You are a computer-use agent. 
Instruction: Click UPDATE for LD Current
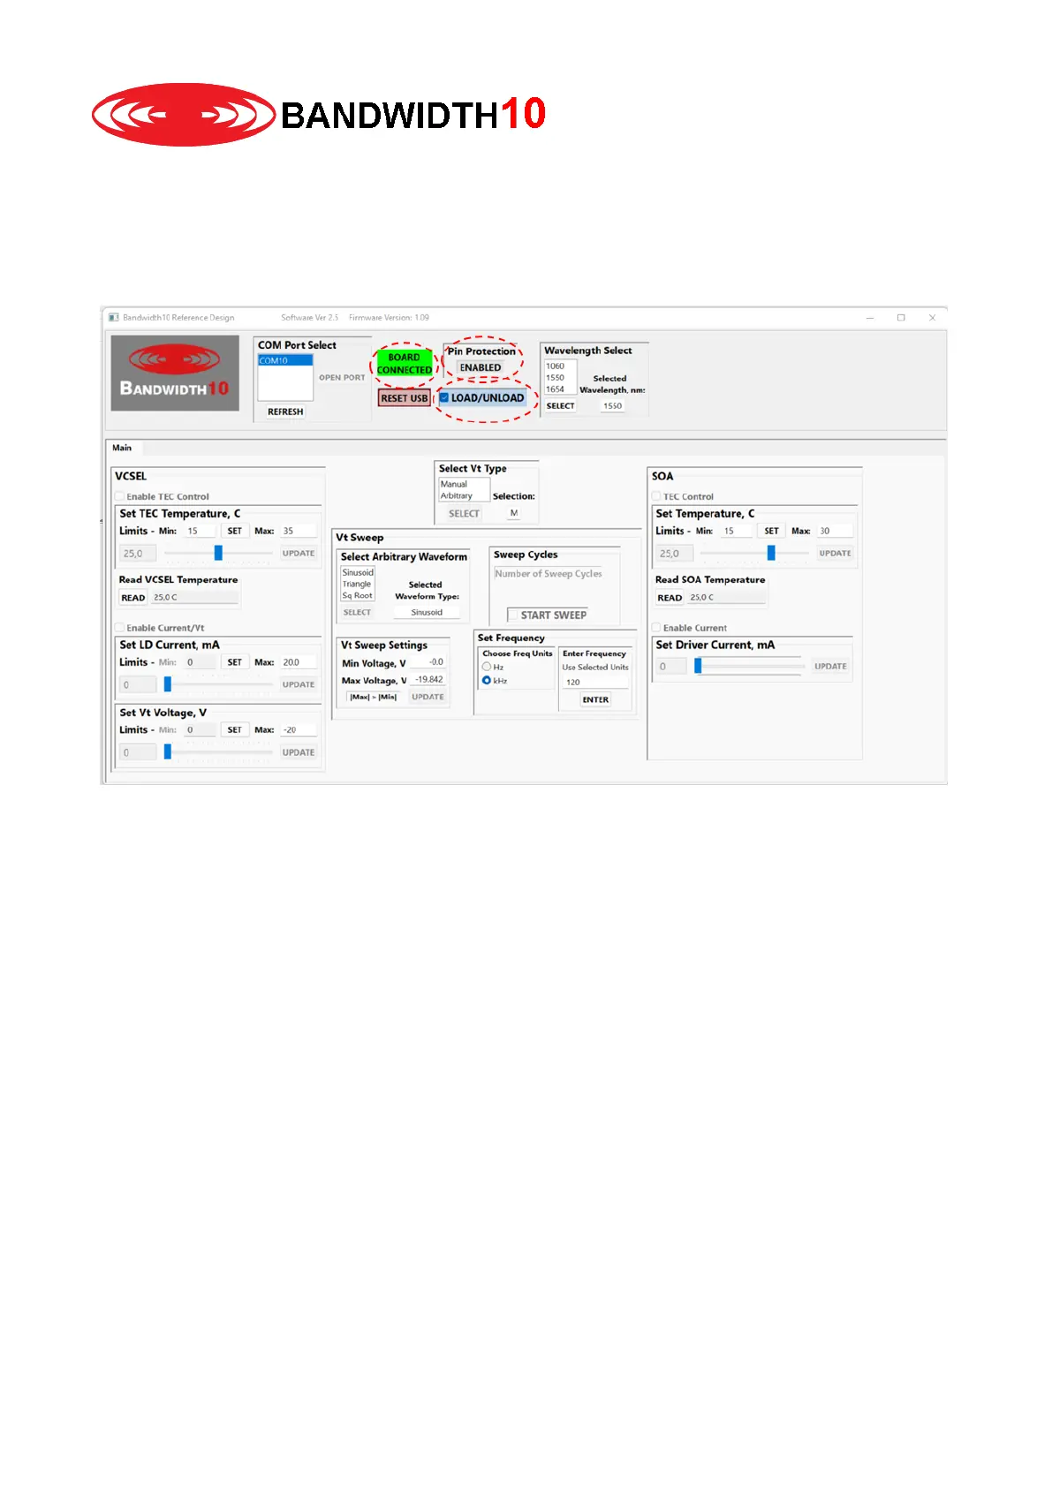[299, 684]
